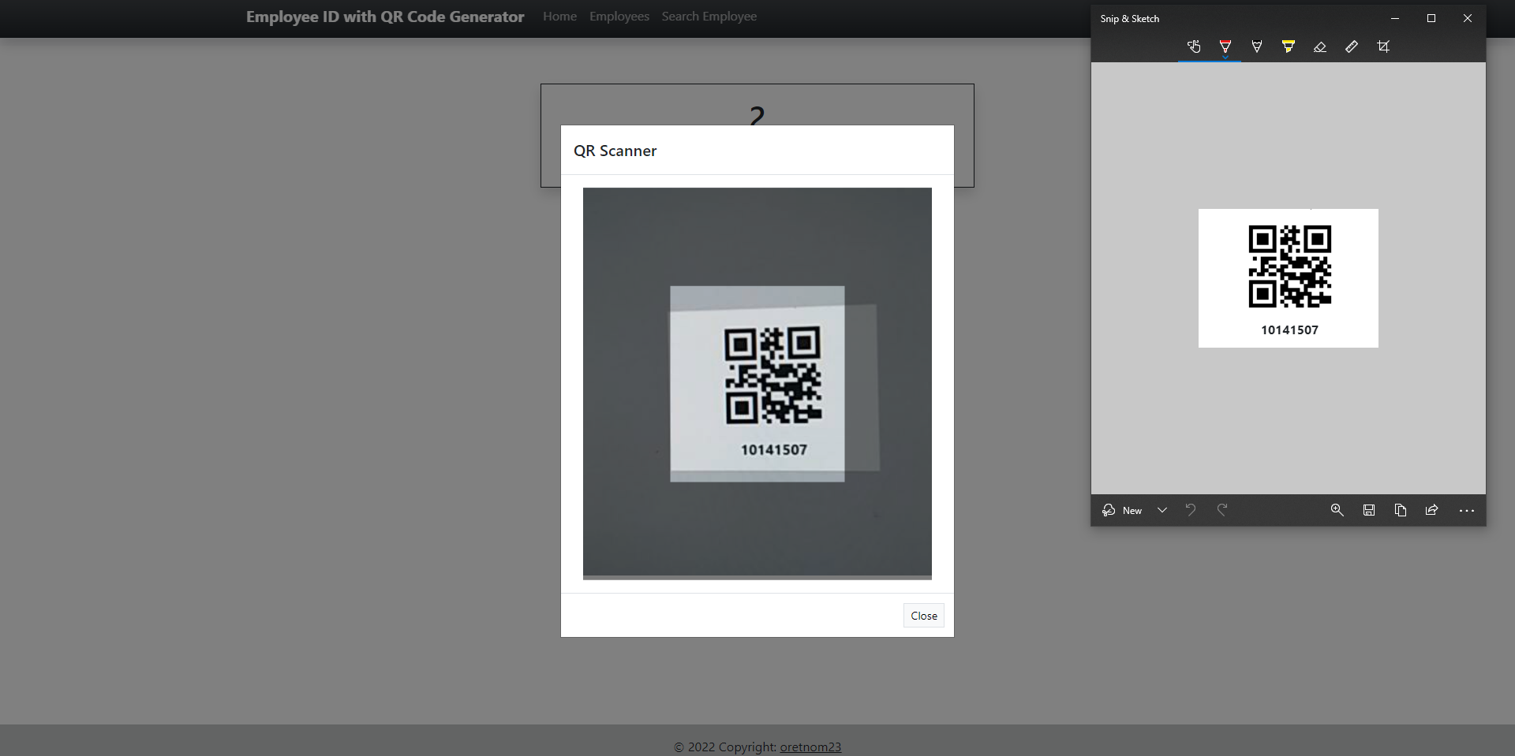The width and height of the screenshot is (1515, 756).
Task: Toggle the ruler tool
Action: click(1352, 47)
